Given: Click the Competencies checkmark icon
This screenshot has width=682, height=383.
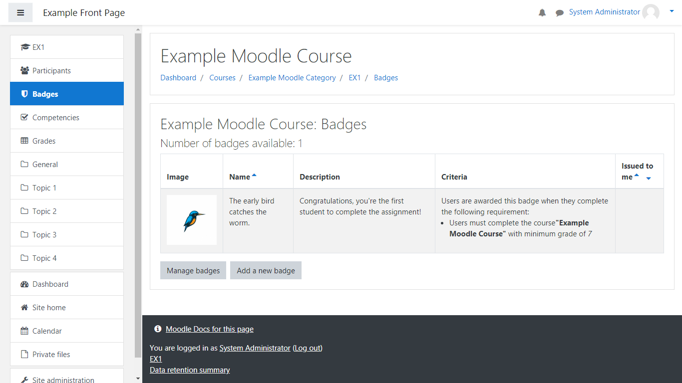Looking at the screenshot, I should click(24, 118).
